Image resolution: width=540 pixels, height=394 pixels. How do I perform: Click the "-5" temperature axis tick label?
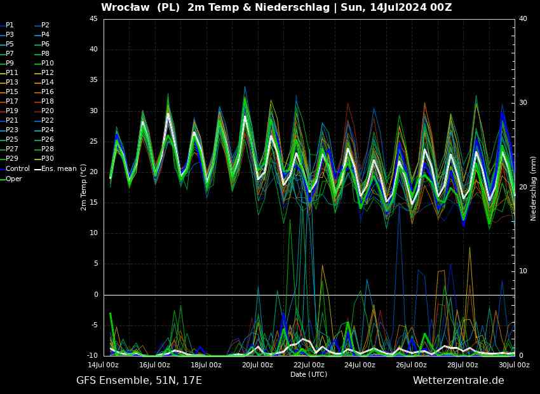pyautogui.click(x=93, y=325)
